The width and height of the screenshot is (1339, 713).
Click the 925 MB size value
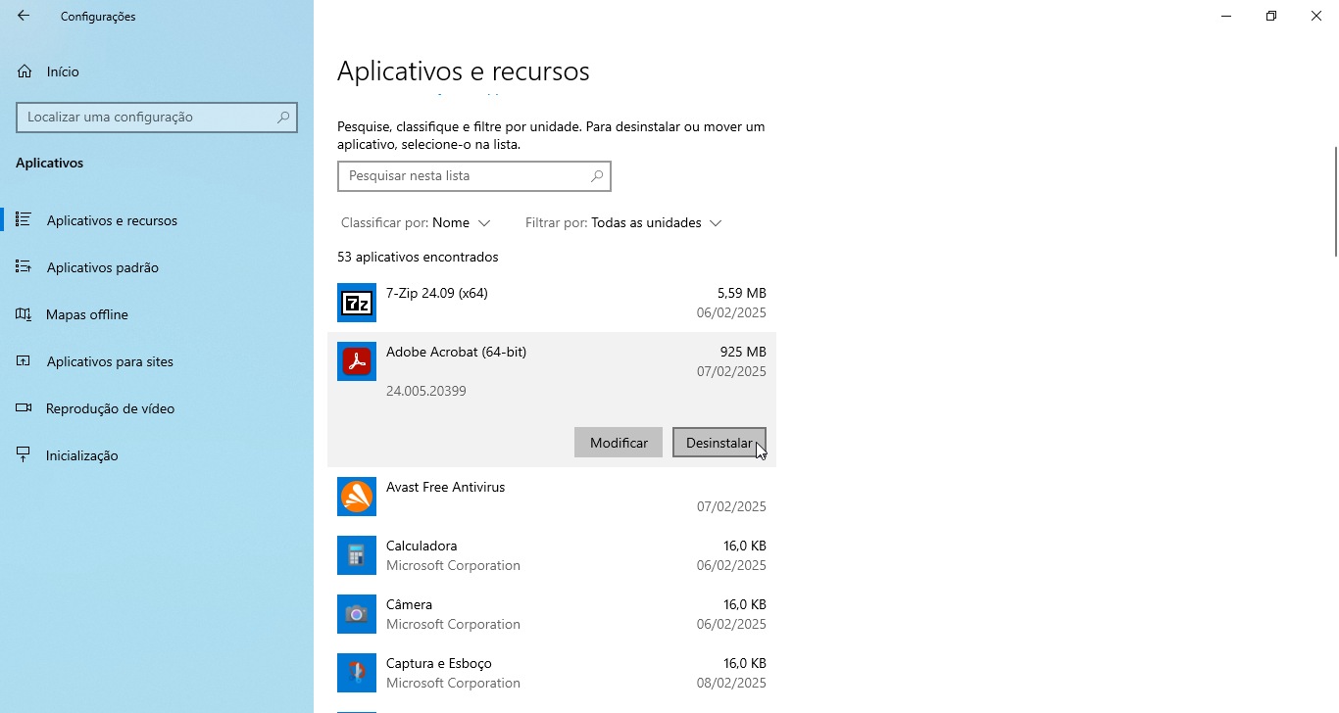pyautogui.click(x=743, y=352)
